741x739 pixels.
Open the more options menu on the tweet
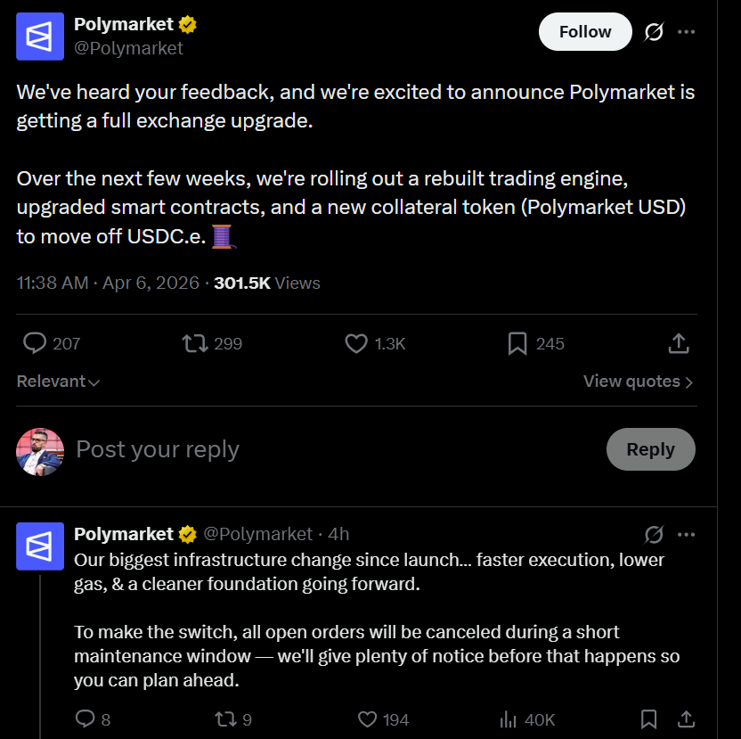point(687,31)
